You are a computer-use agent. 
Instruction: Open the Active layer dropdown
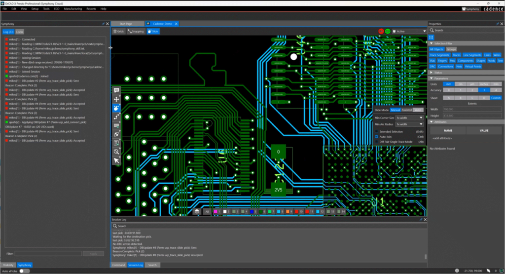pyautogui.click(x=409, y=31)
